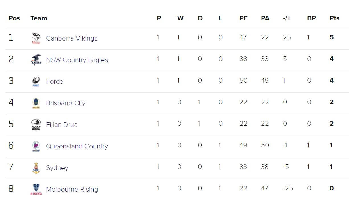Open the NSW Country Eagles team link
The image size is (349, 202).
point(77,60)
